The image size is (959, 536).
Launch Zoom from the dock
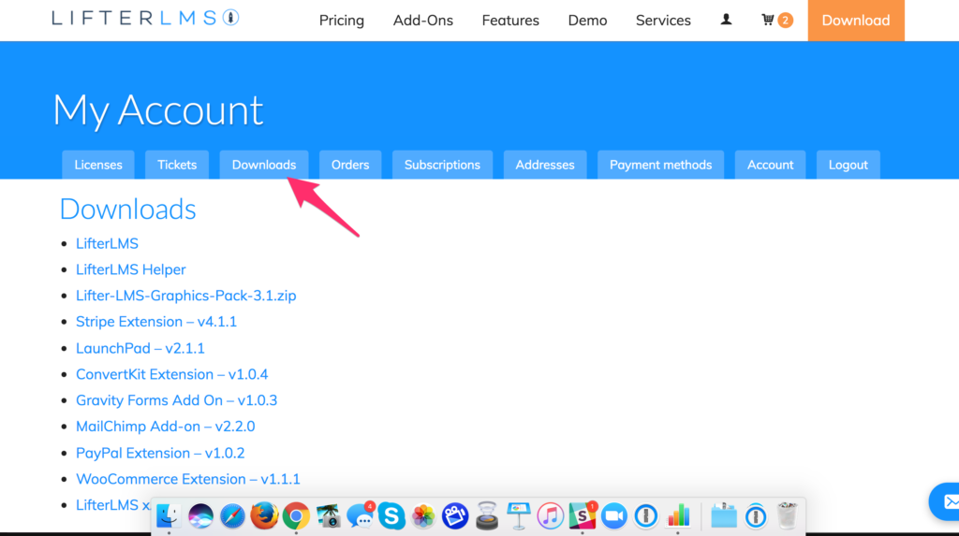tap(614, 515)
